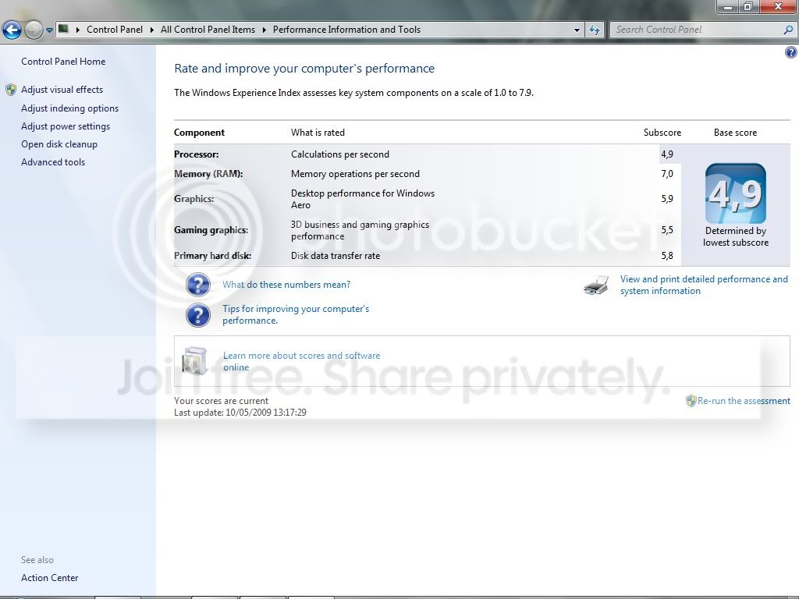799x599 pixels.
Task: Open disk cleanup from the sidebar
Action: 59,144
